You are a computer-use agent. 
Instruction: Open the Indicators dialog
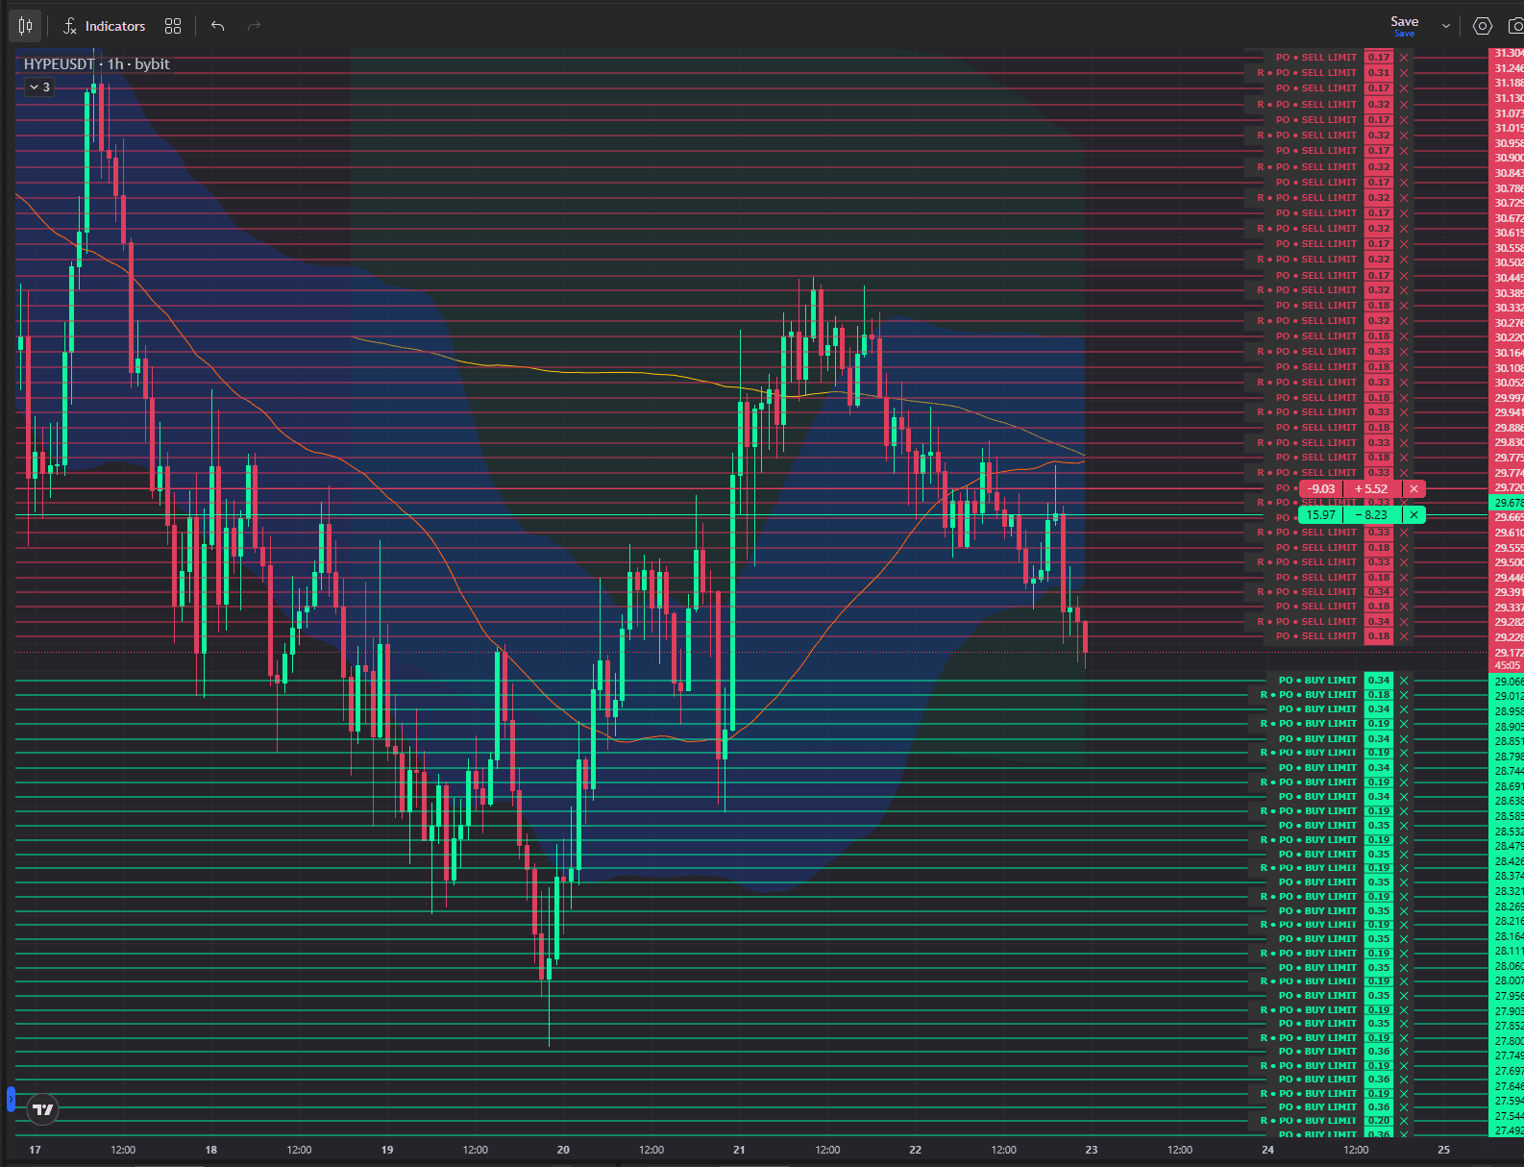[104, 26]
